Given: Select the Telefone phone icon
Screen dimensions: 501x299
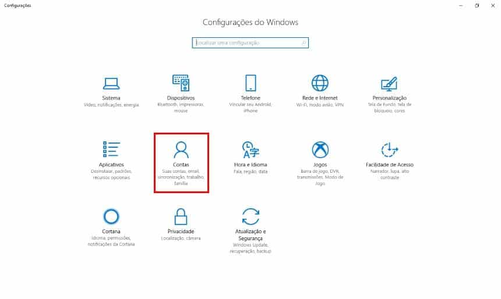Looking at the screenshot, I should click(250, 83).
